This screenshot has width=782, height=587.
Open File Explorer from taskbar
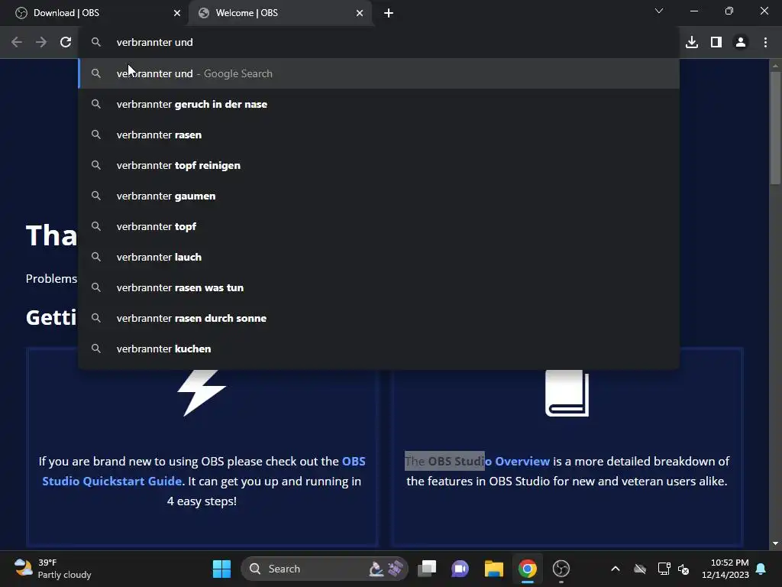[x=494, y=569]
